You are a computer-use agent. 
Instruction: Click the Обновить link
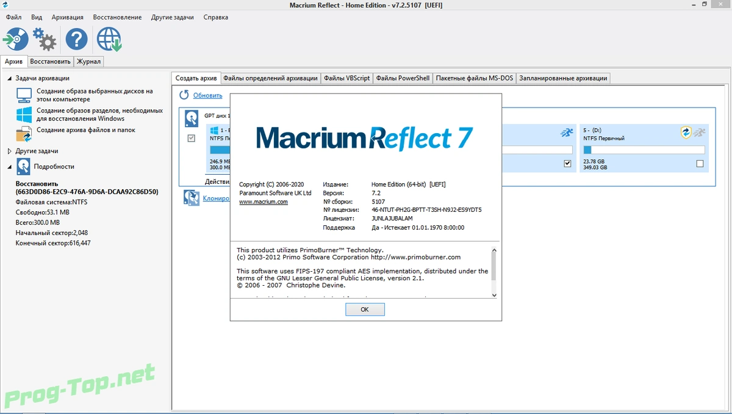(x=207, y=95)
